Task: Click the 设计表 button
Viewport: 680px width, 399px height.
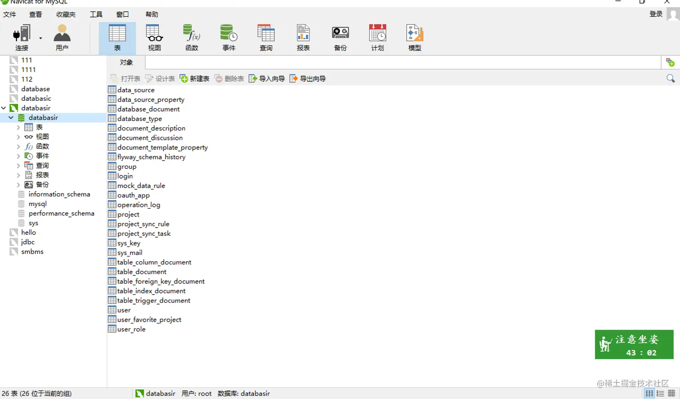Action: tap(160, 79)
